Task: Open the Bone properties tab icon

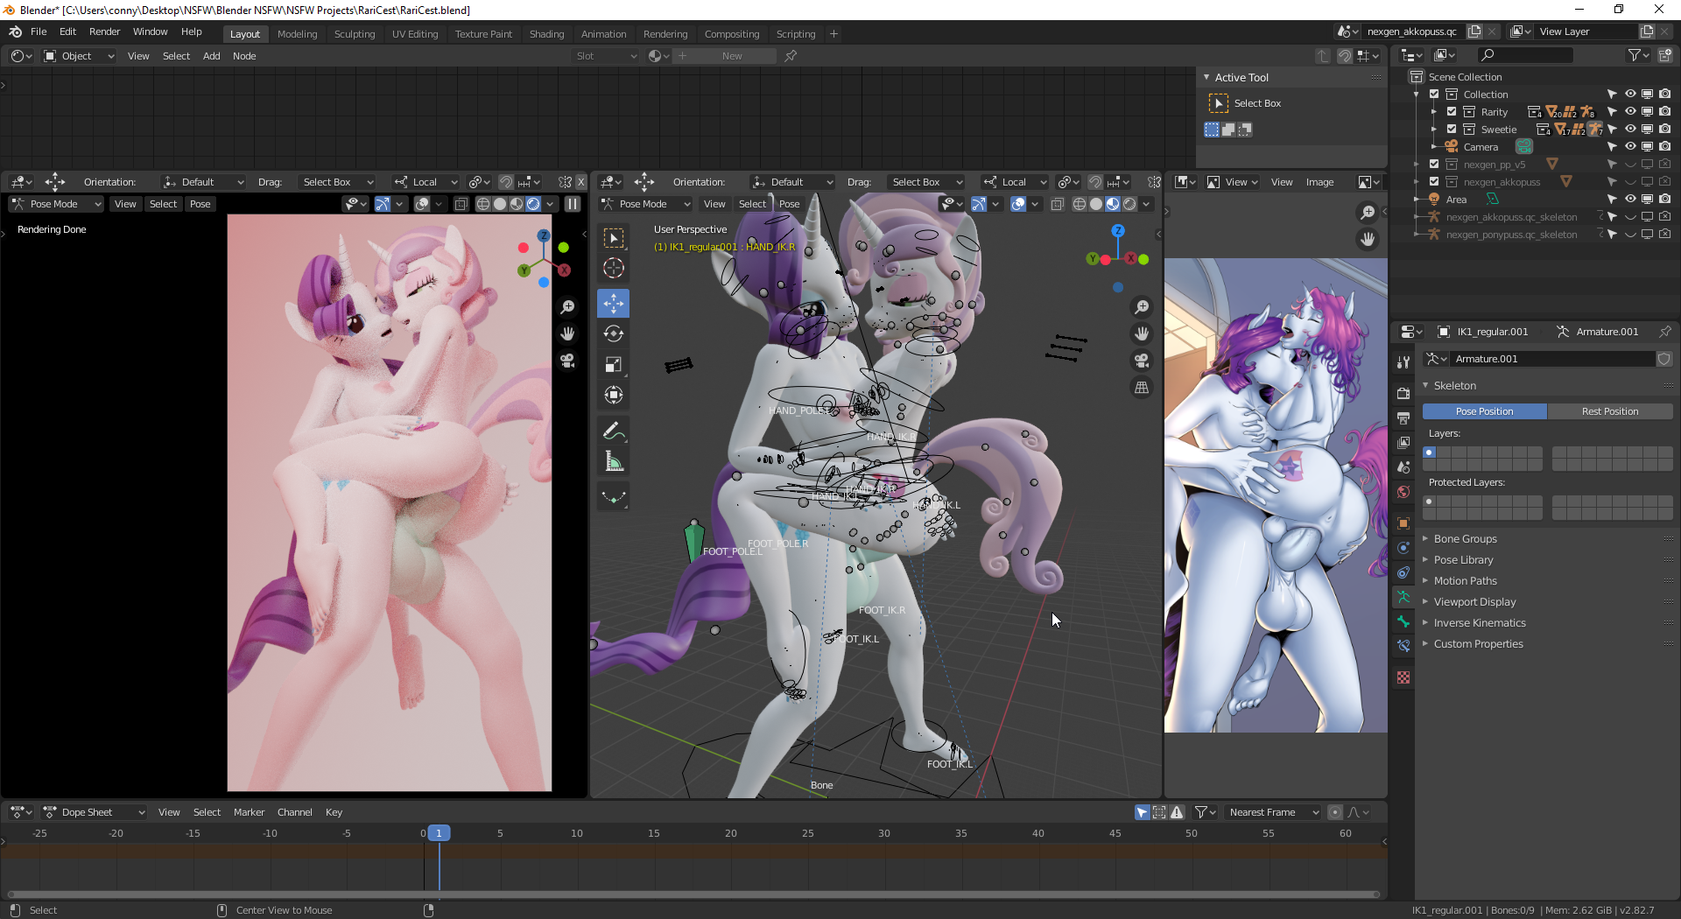Action: click(1403, 621)
